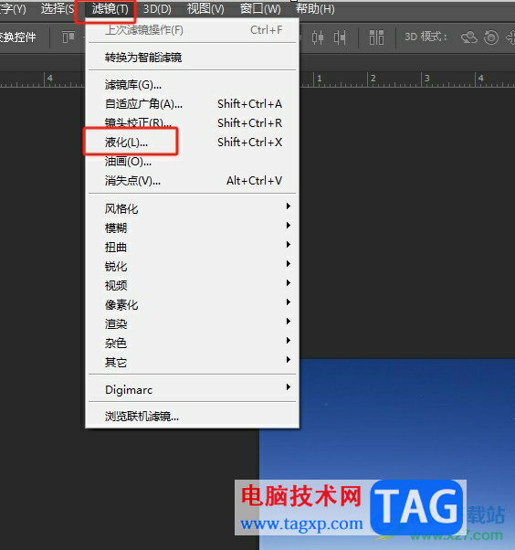Viewport: 515px width, 550px height.
Task: Expand the 渲染 submenu
Action: coord(192,323)
